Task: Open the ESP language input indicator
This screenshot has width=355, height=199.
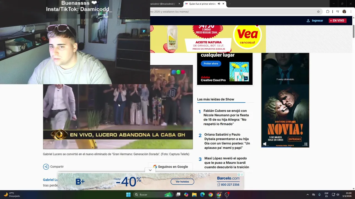Action: 326,195
